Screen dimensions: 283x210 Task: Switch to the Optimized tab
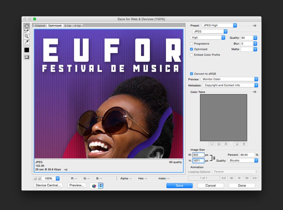coord(55,26)
